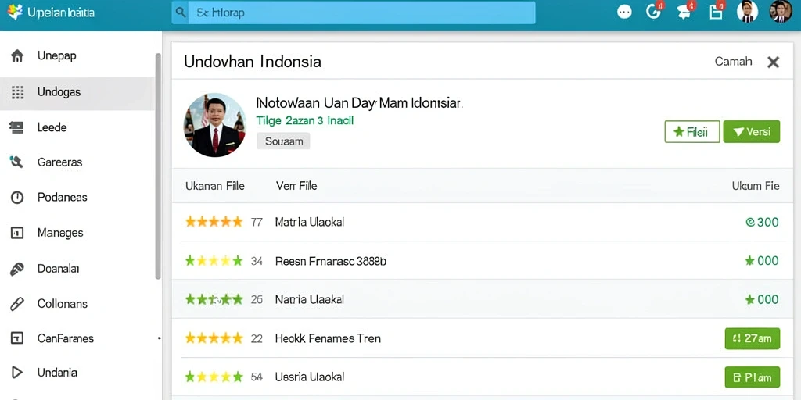The image size is (801, 400).
Task: Click the Gareeras sidebar icon
Action: click(x=17, y=162)
